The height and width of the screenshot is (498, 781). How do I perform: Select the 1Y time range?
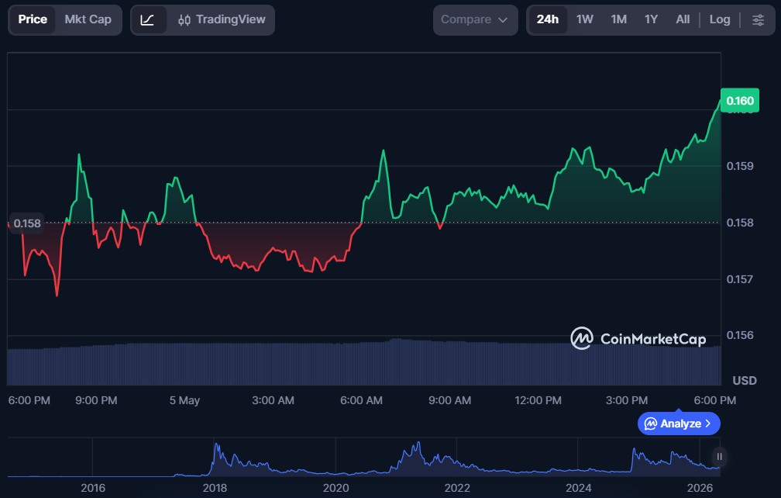pos(651,20)
